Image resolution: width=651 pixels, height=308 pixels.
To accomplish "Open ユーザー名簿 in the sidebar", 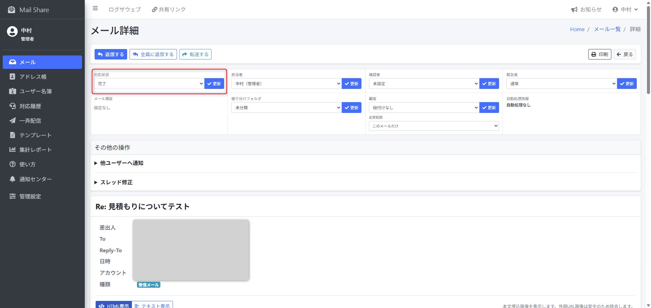I will pyautogui.click(x=42, y=91).
